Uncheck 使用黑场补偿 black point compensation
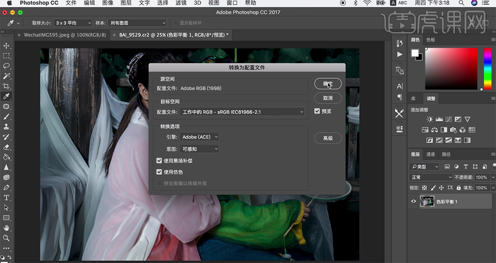The height and width of the screenshot is (263, 496). tap(159, 161)
